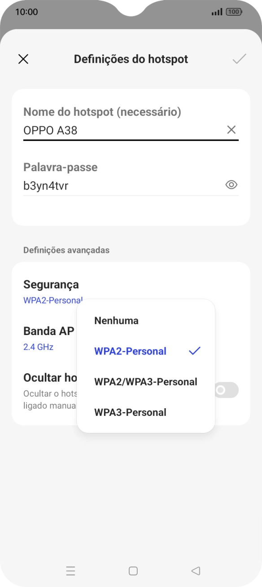Screen dimensions: 262x587
Task: Check the battery indicator in the status bar
Action: [234, 12]
